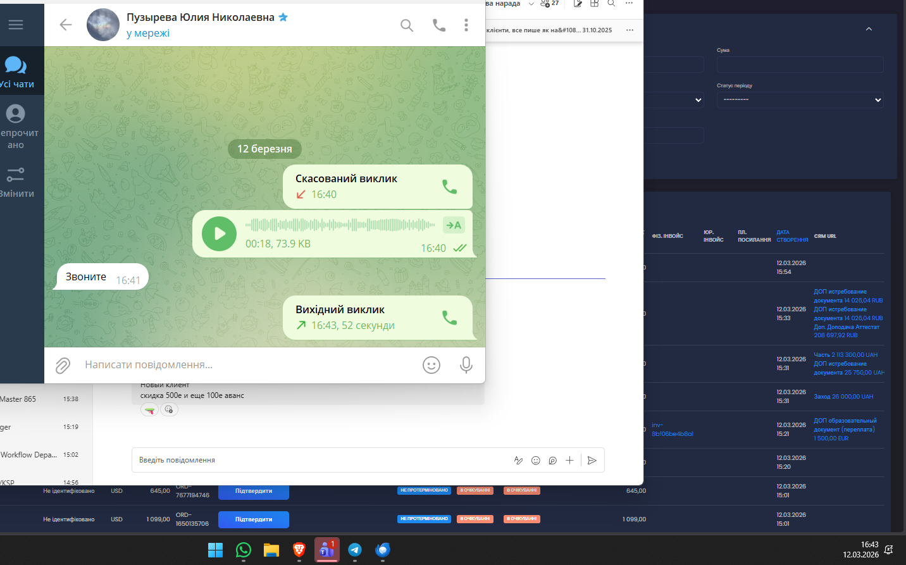Screen dimensions: 906x565
Task: Select the Усі чати folder
Action: pyautogui.click(x=16, y=71)
